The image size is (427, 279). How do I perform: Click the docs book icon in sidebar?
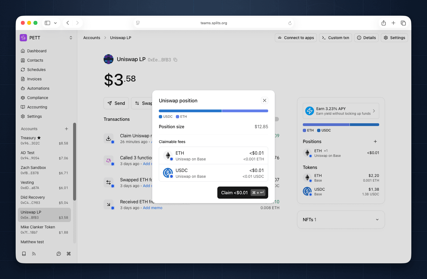click(24, 254)
